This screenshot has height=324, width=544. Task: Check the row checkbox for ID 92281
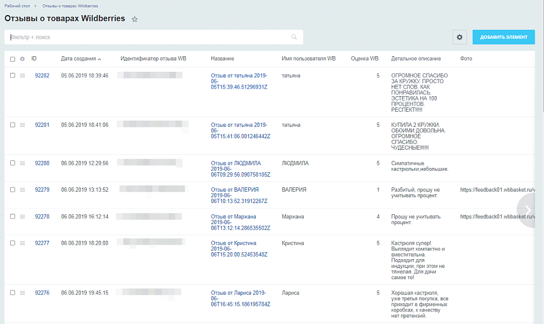[12, 125]
